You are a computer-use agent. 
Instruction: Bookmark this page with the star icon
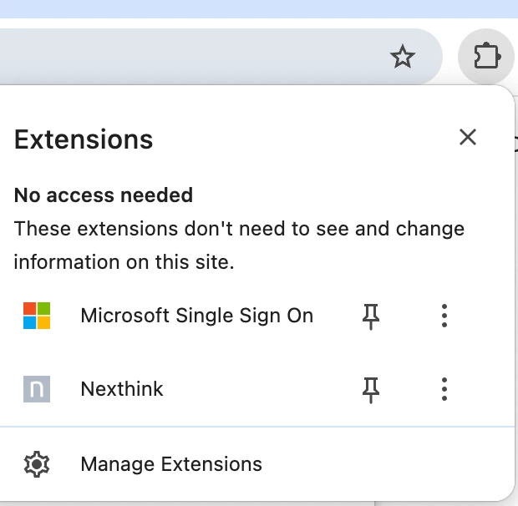[403, 57]
